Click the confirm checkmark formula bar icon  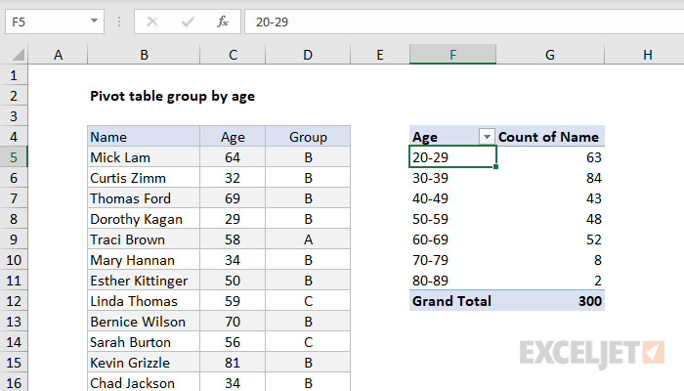click(x=188, y=22)
